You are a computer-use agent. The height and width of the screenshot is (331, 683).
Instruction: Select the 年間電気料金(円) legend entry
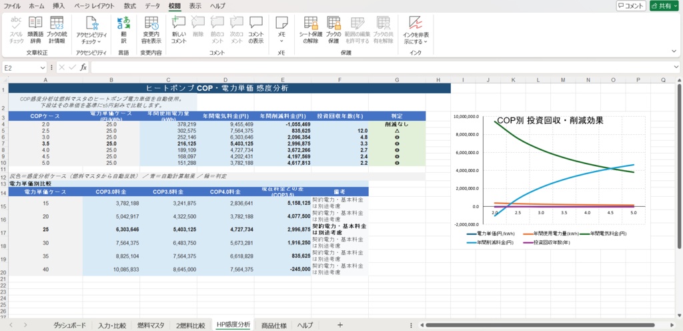[604, 234]
